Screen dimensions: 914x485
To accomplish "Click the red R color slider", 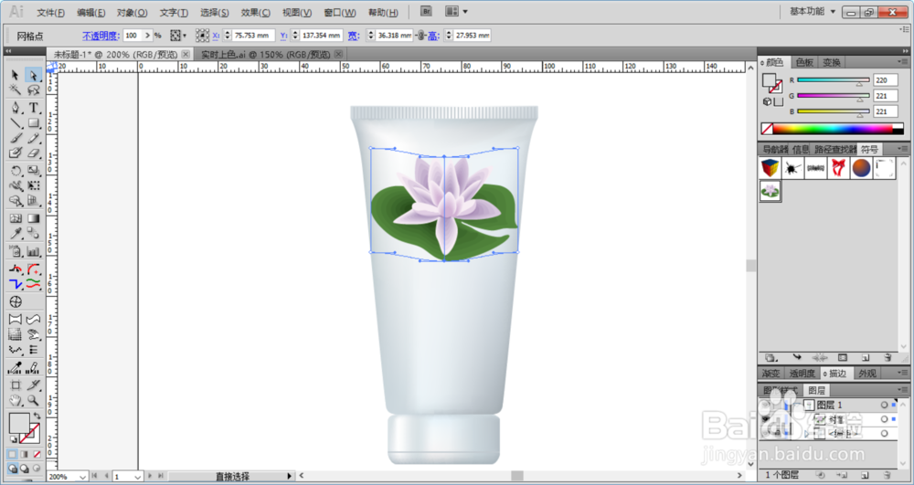I will tap(833, 80).
